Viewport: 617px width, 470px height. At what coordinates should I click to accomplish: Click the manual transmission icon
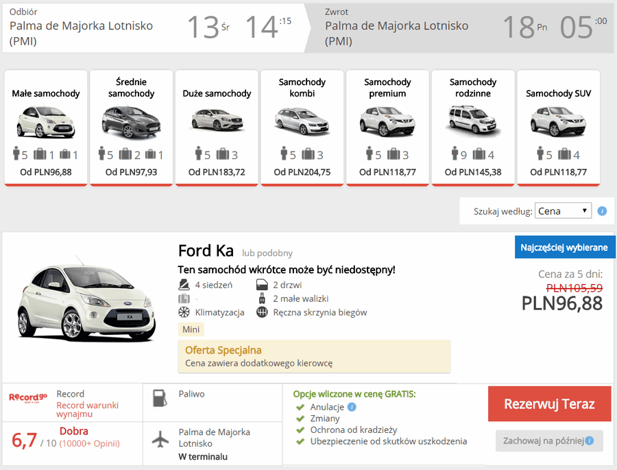[x=262, y=312]
